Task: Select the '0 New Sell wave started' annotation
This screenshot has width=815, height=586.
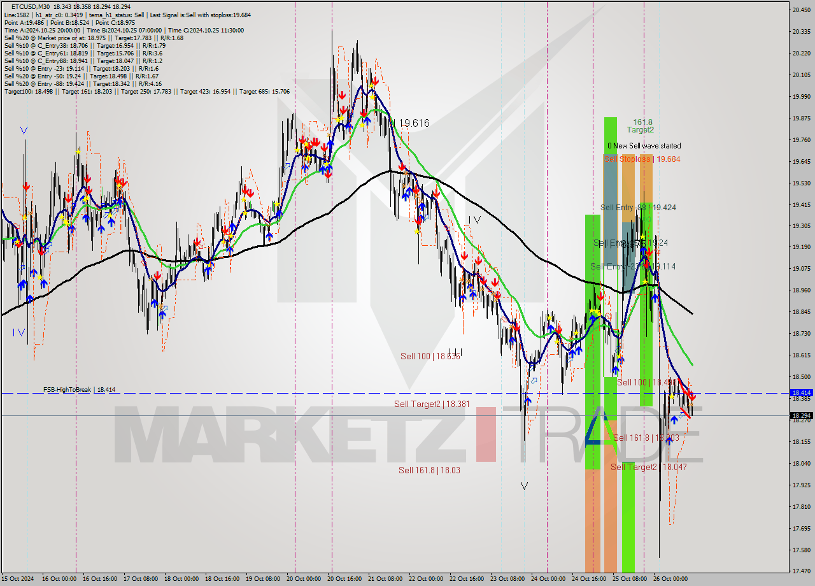Action: click(x=644, y=146)
